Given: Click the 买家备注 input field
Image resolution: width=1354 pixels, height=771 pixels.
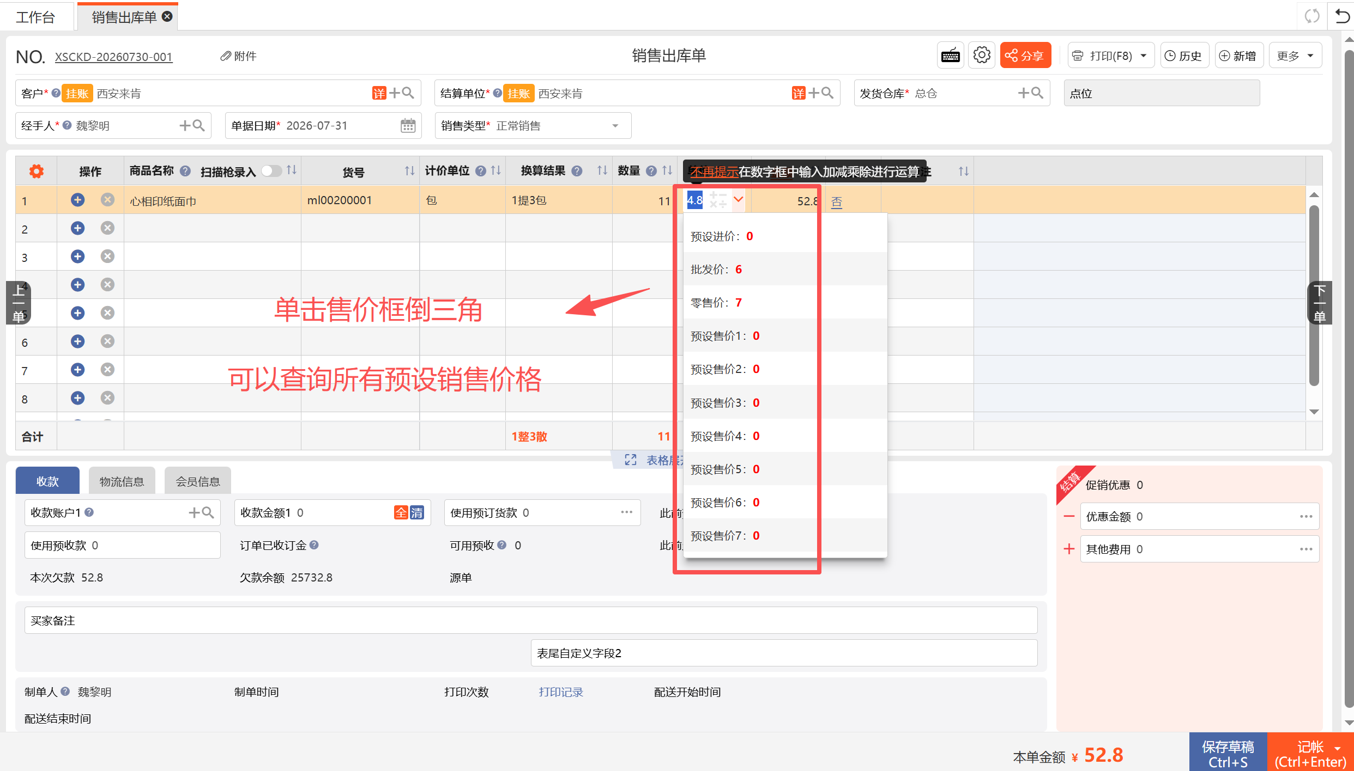Looking at the screenshot, I should click(x=530, y=621).
